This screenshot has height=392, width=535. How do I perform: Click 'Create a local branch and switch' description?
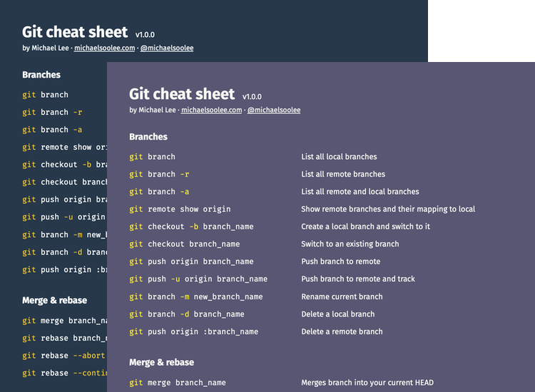[x=365, y=227]
